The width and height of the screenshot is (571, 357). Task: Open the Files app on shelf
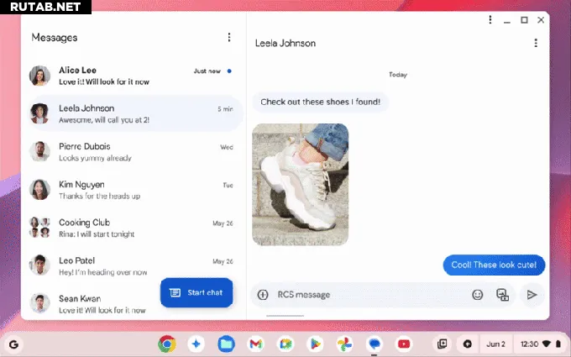click(x=226, y=344)
